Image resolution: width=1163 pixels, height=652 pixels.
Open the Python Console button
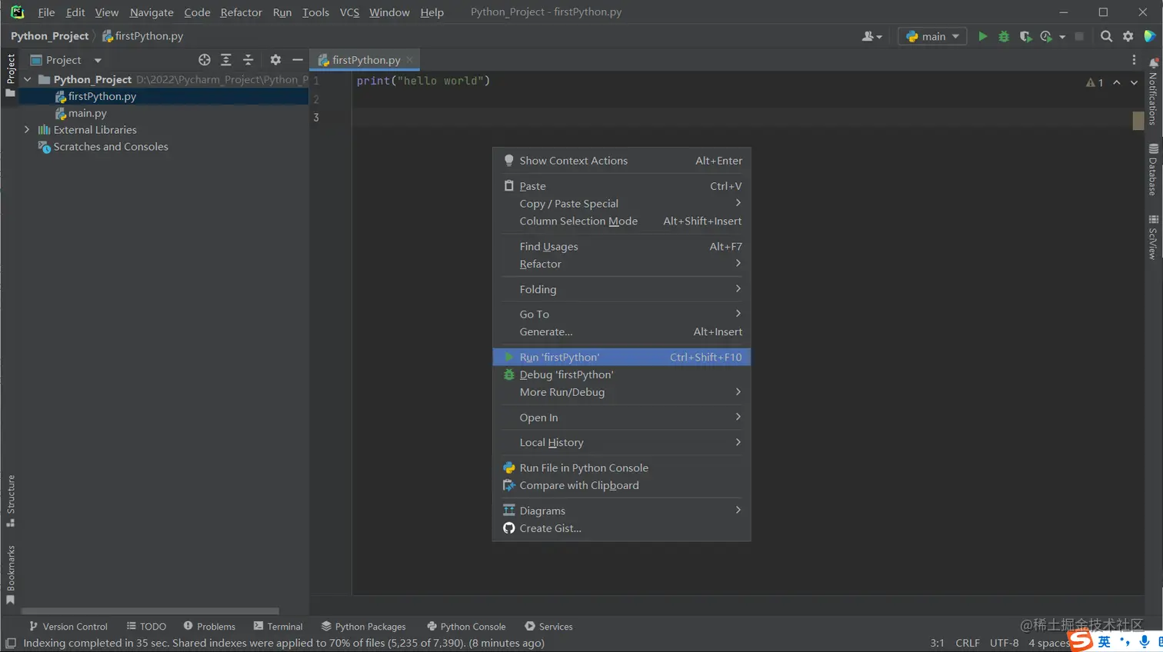(466, 627)
